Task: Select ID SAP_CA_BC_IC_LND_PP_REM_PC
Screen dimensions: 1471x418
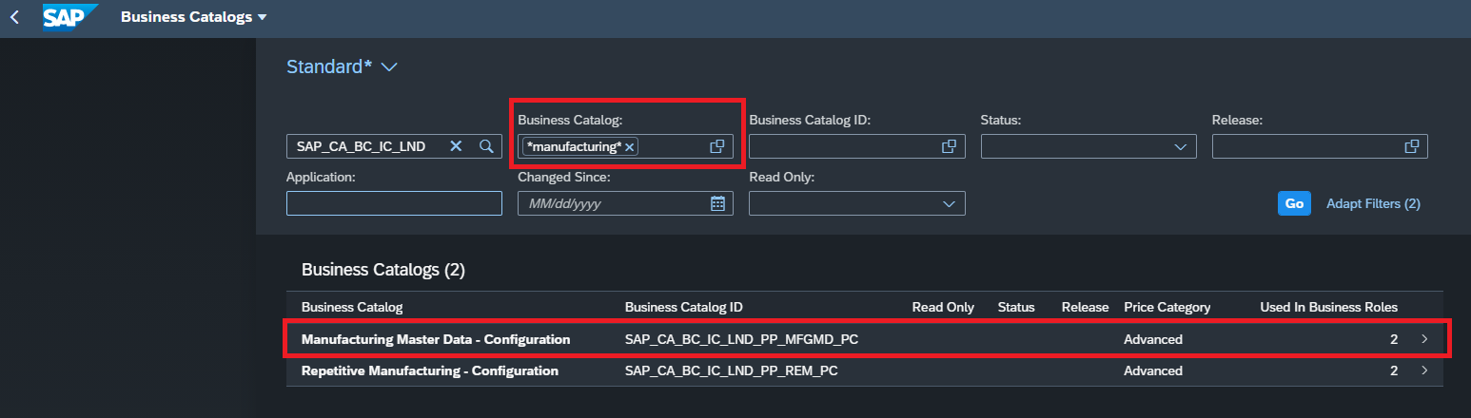Action: (732, 370)
